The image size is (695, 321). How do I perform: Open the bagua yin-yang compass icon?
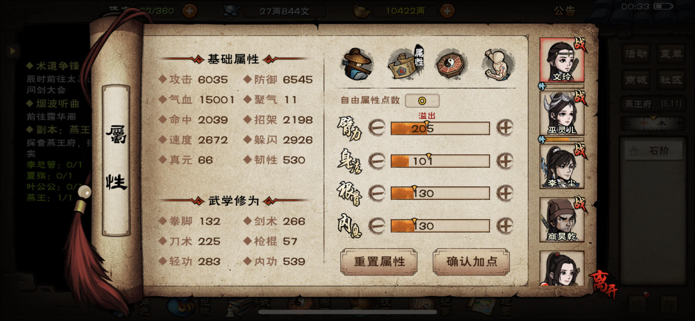coord(451,64)
